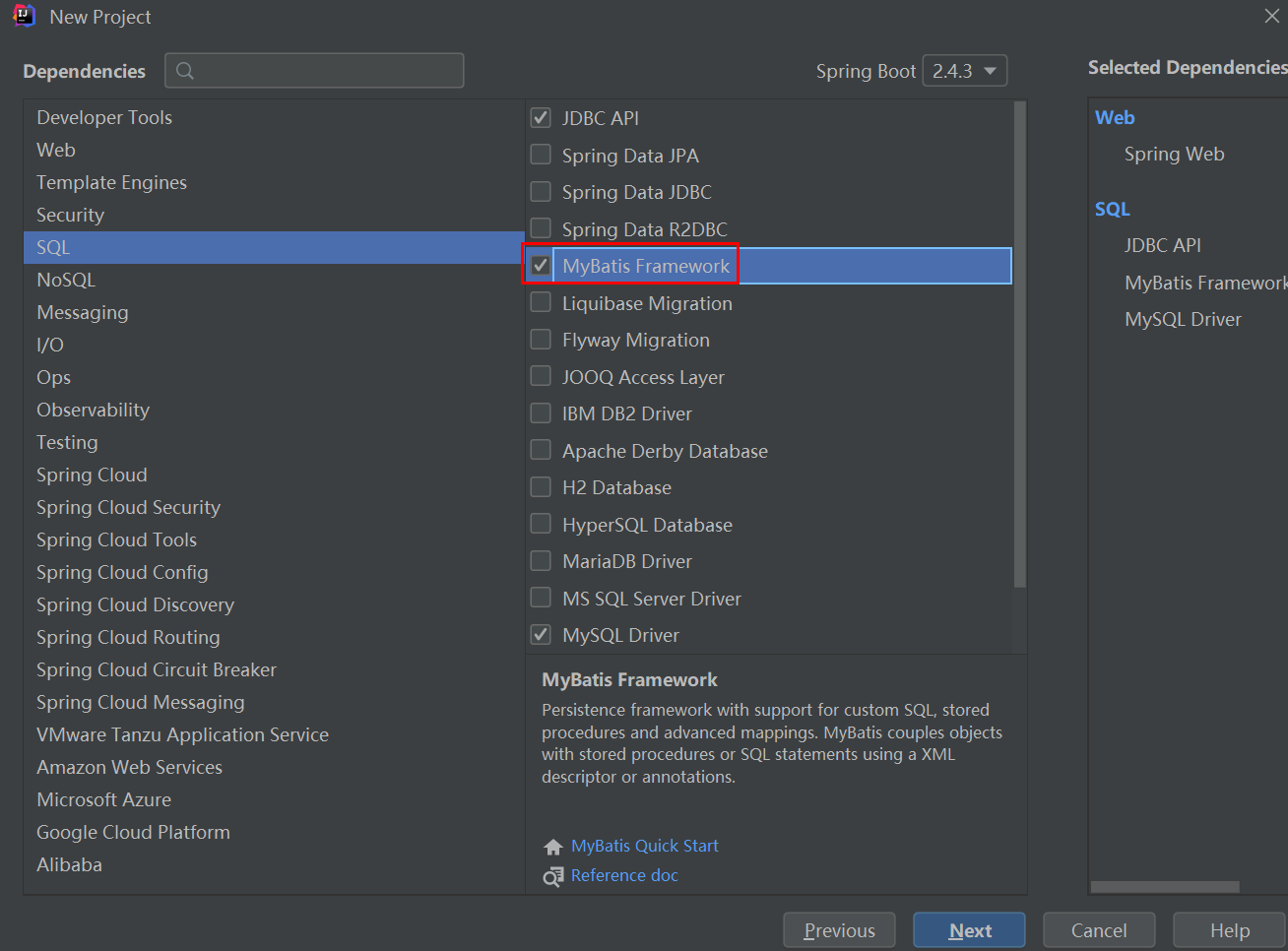Tick the JOOQ Access Layer checkbox
The width and height of the screenshot is (1288, 951).
[541, 377]
